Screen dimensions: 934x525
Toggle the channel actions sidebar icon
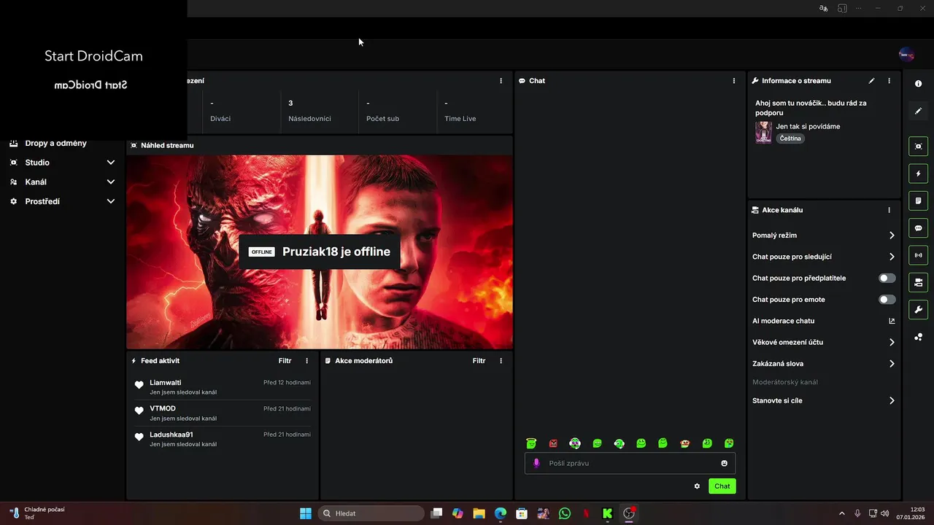pyautogui.click(x=918, y=282)
